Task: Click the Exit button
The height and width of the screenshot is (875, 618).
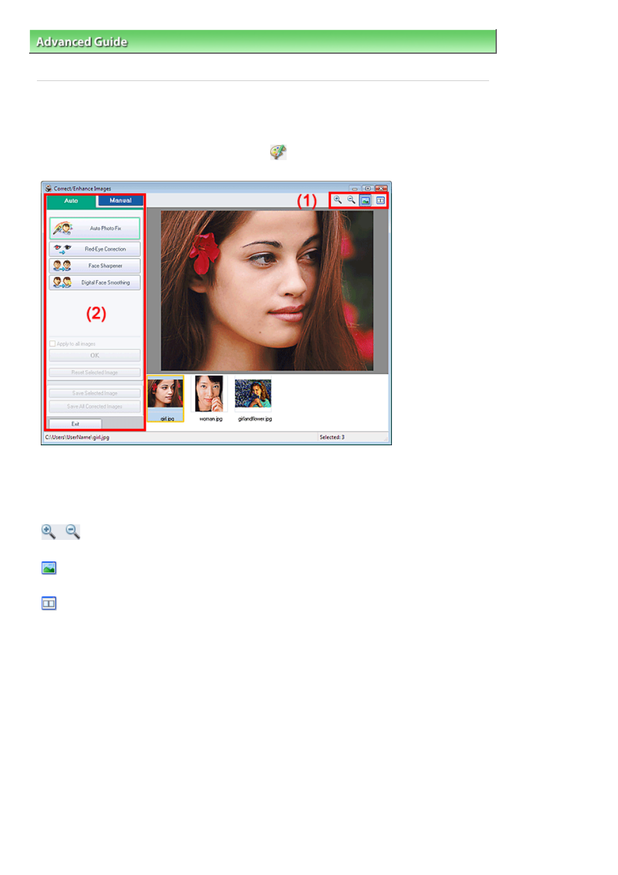Action: coord(75,424)
